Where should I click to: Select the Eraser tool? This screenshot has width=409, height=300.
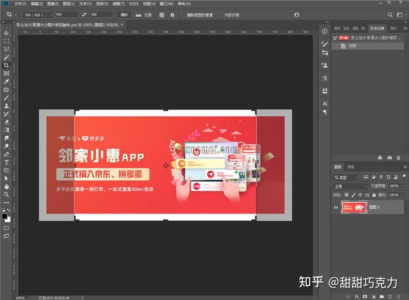[x=6, y=122]
